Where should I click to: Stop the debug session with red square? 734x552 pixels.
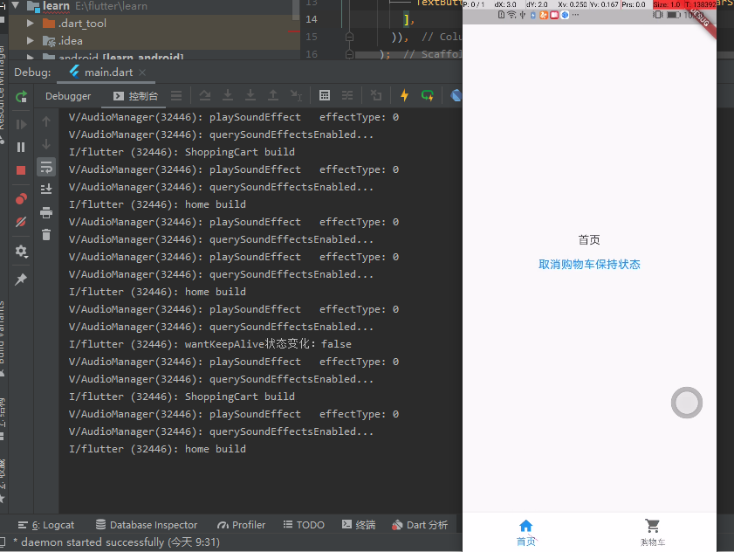21,170
